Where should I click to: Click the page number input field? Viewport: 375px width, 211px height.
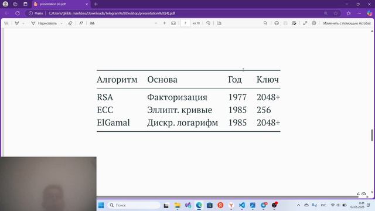click(x=185, y=23)
